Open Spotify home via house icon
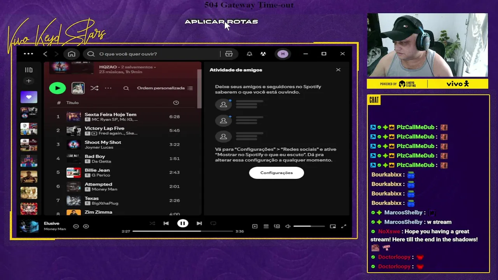The image size is (498, 280). point(72,54)
